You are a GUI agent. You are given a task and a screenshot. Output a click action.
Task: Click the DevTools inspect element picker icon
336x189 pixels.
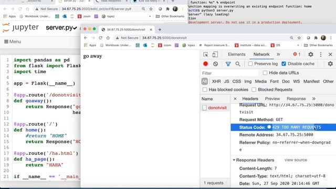tap(205, 55)
